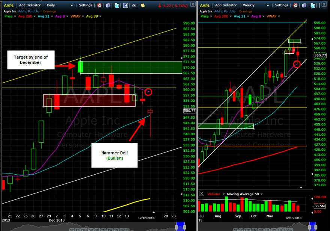The height and width of the screenshot is (231, 330).
Task: Click alarm clock alert icon in Weekly chart
Action: point(295,6)
